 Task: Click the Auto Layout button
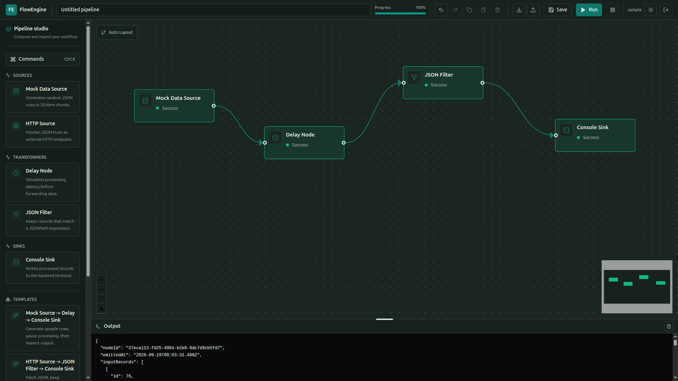click(x=117, y=32)
